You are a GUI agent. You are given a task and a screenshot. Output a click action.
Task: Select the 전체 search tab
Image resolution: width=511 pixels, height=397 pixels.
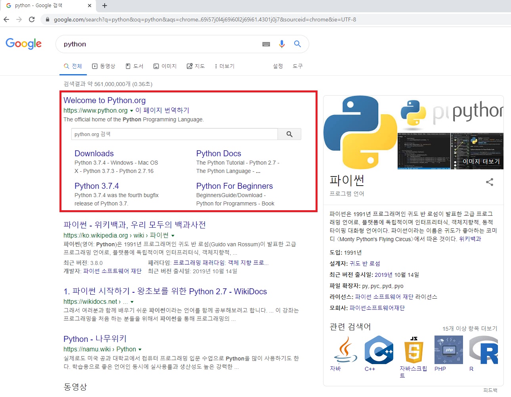(x=73, y=66)
